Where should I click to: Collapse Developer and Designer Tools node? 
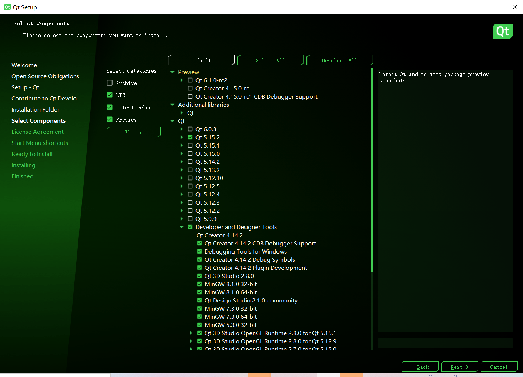coord(181,227)
